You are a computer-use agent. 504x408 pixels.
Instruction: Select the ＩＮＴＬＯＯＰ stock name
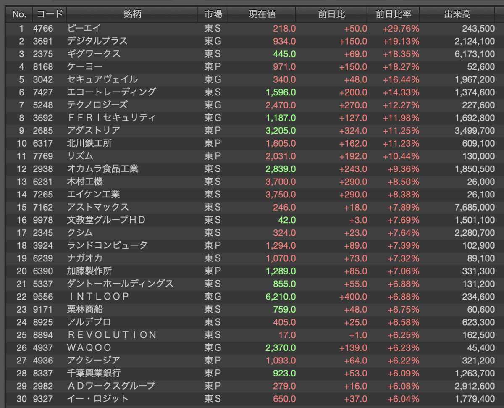pos(99,297)
